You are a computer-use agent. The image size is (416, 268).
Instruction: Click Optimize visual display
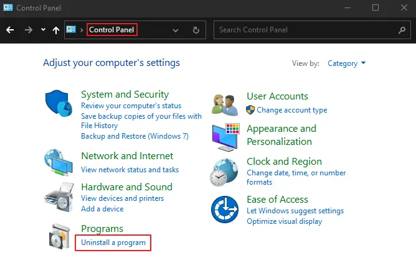[285, 221]
